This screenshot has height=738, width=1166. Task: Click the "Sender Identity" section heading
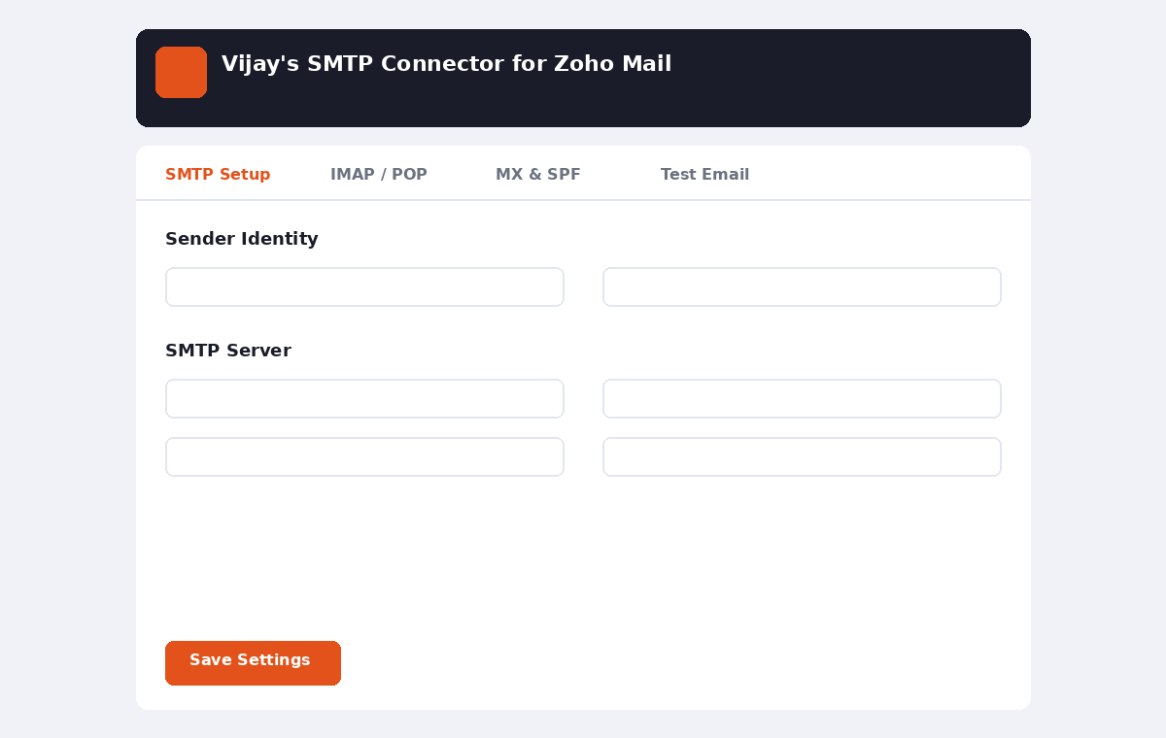(241, 239)
